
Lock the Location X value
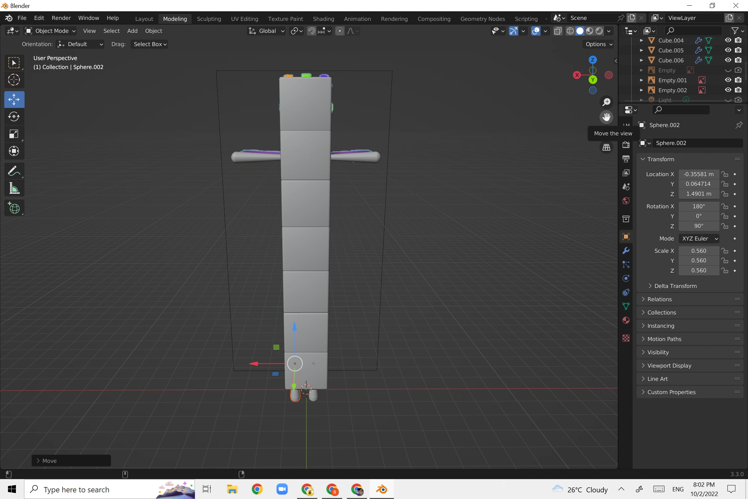(725, 174)
